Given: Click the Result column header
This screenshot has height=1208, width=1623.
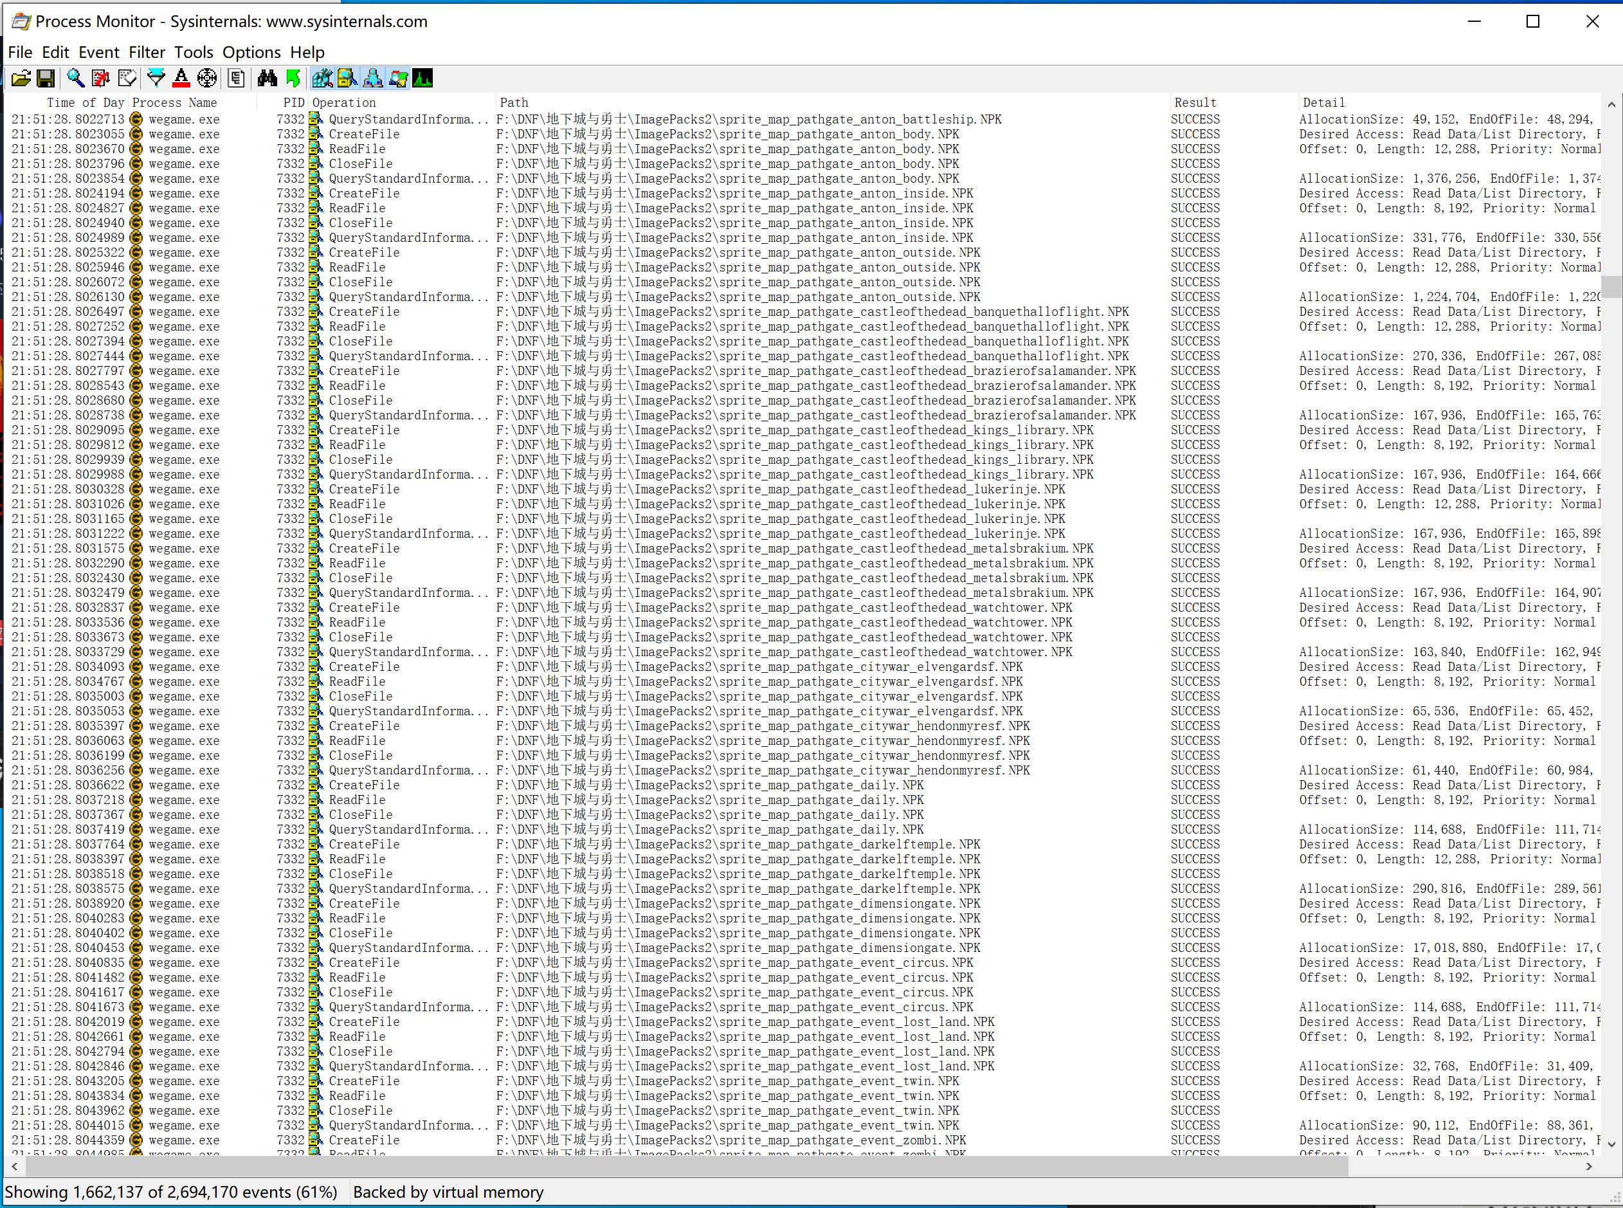Looking at the screenshot, I should (x=1195, y=103).
